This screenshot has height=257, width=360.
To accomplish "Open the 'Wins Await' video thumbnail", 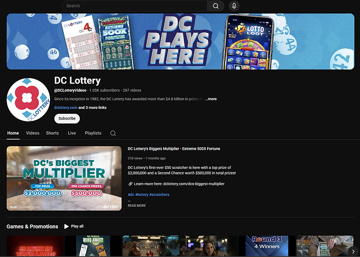I will [x=93, y=246].
